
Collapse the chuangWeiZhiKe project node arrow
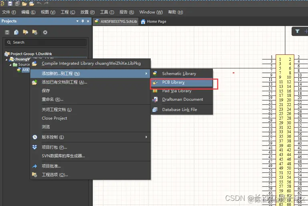(x=6, y=59)
